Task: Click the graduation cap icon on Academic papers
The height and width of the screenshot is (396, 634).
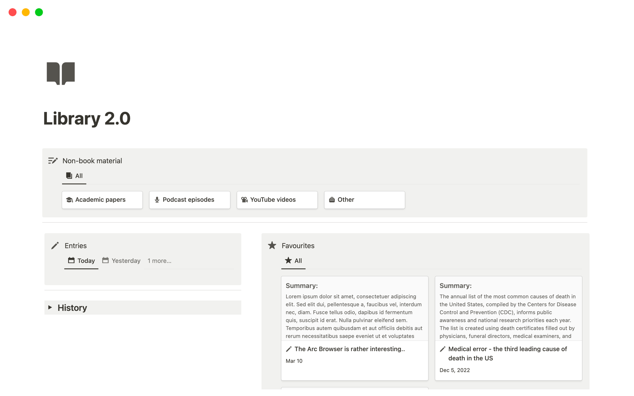Action: click(70, 200)
